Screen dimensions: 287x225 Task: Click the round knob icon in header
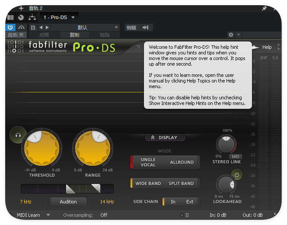coord(21,17)
